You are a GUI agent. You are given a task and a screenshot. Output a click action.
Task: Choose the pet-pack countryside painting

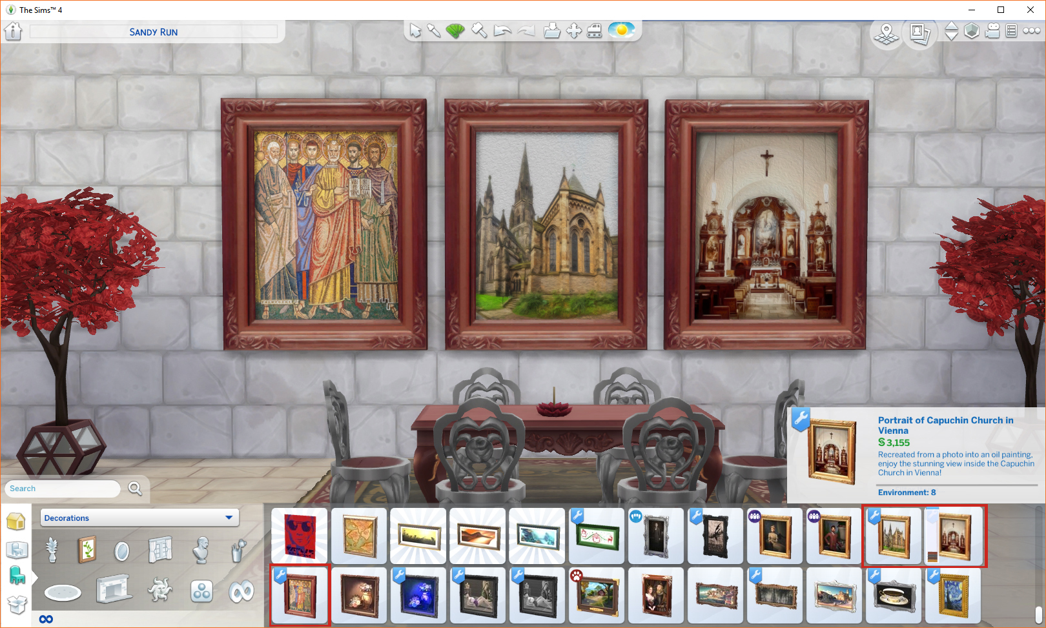point(597,595)
